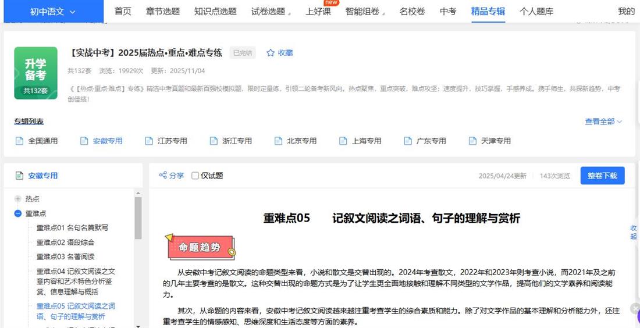Click the star icon beside 收藏
Viewport: 640px width, 328px height.
click(x=270, y=53)
